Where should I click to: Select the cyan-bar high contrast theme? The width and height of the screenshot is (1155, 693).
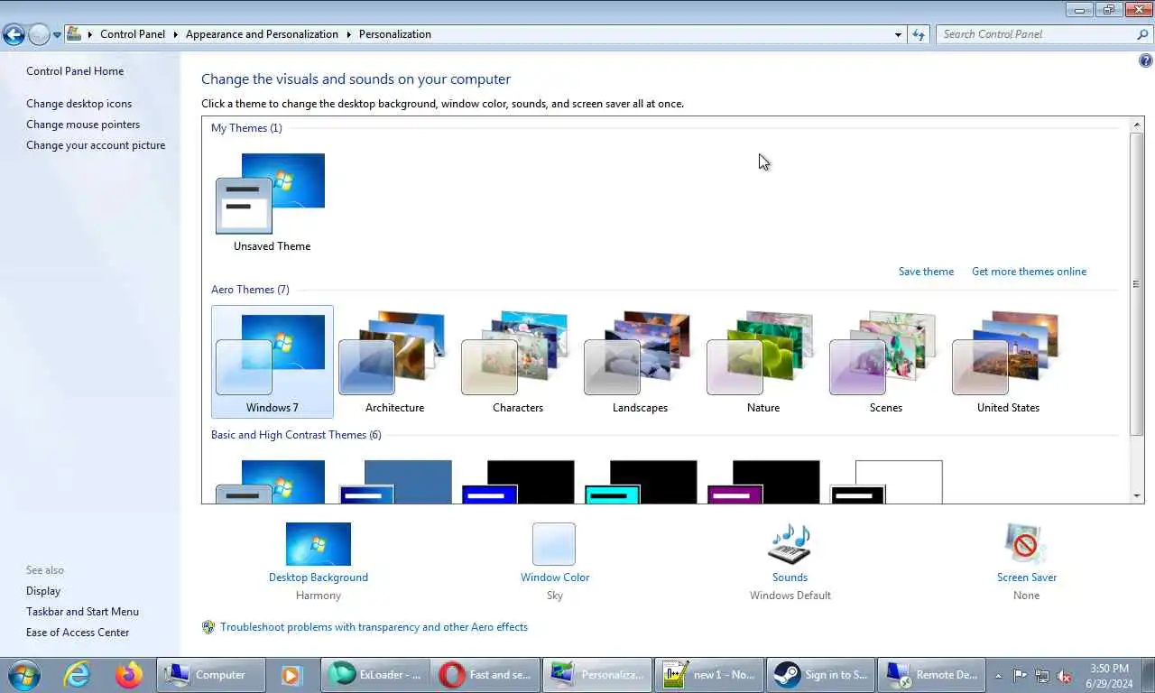[640, 482]
